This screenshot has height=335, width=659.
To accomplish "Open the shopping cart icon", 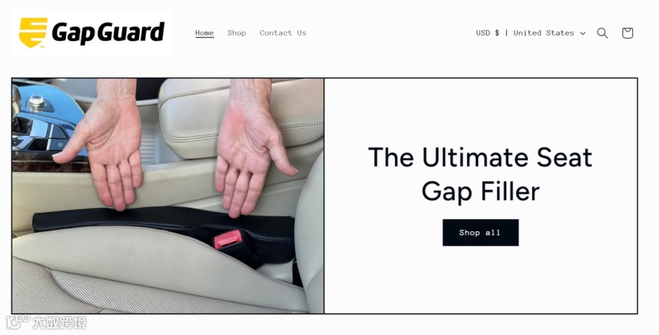I will coord(627,33).
